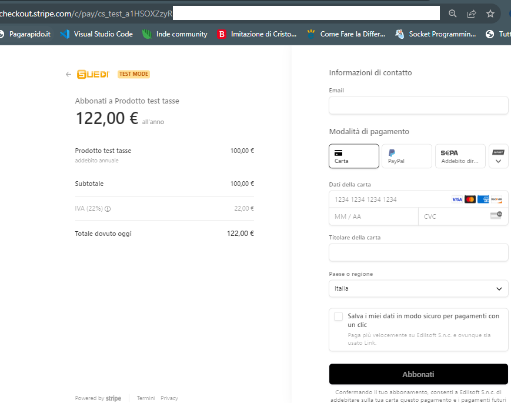Open the Privacy link in the footer
The height and width of the screenshot is (403, 511).
tap(169, 398)
